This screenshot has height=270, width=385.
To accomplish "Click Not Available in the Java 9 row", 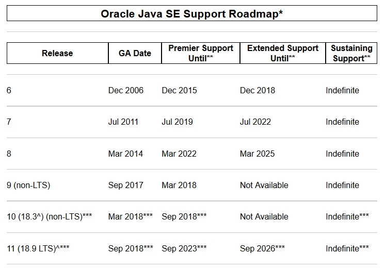I will (264, 185).
